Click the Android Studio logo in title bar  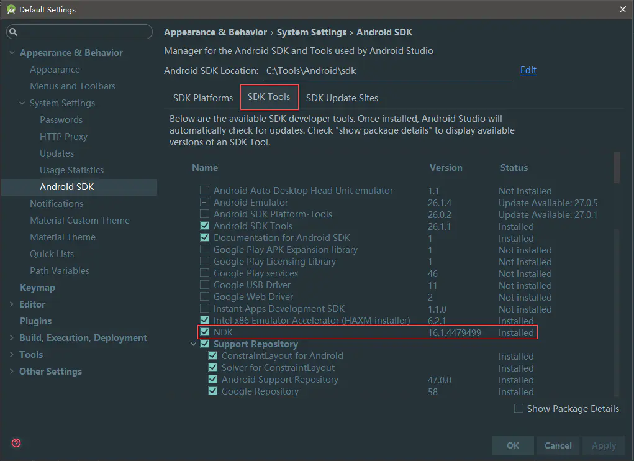coord(11,9)
